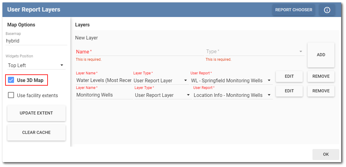The height and width of the screenshot is (167, 346).
Task: Open the WL - Springfield Monitoring Wells dropdown
Action: [231, 80]
